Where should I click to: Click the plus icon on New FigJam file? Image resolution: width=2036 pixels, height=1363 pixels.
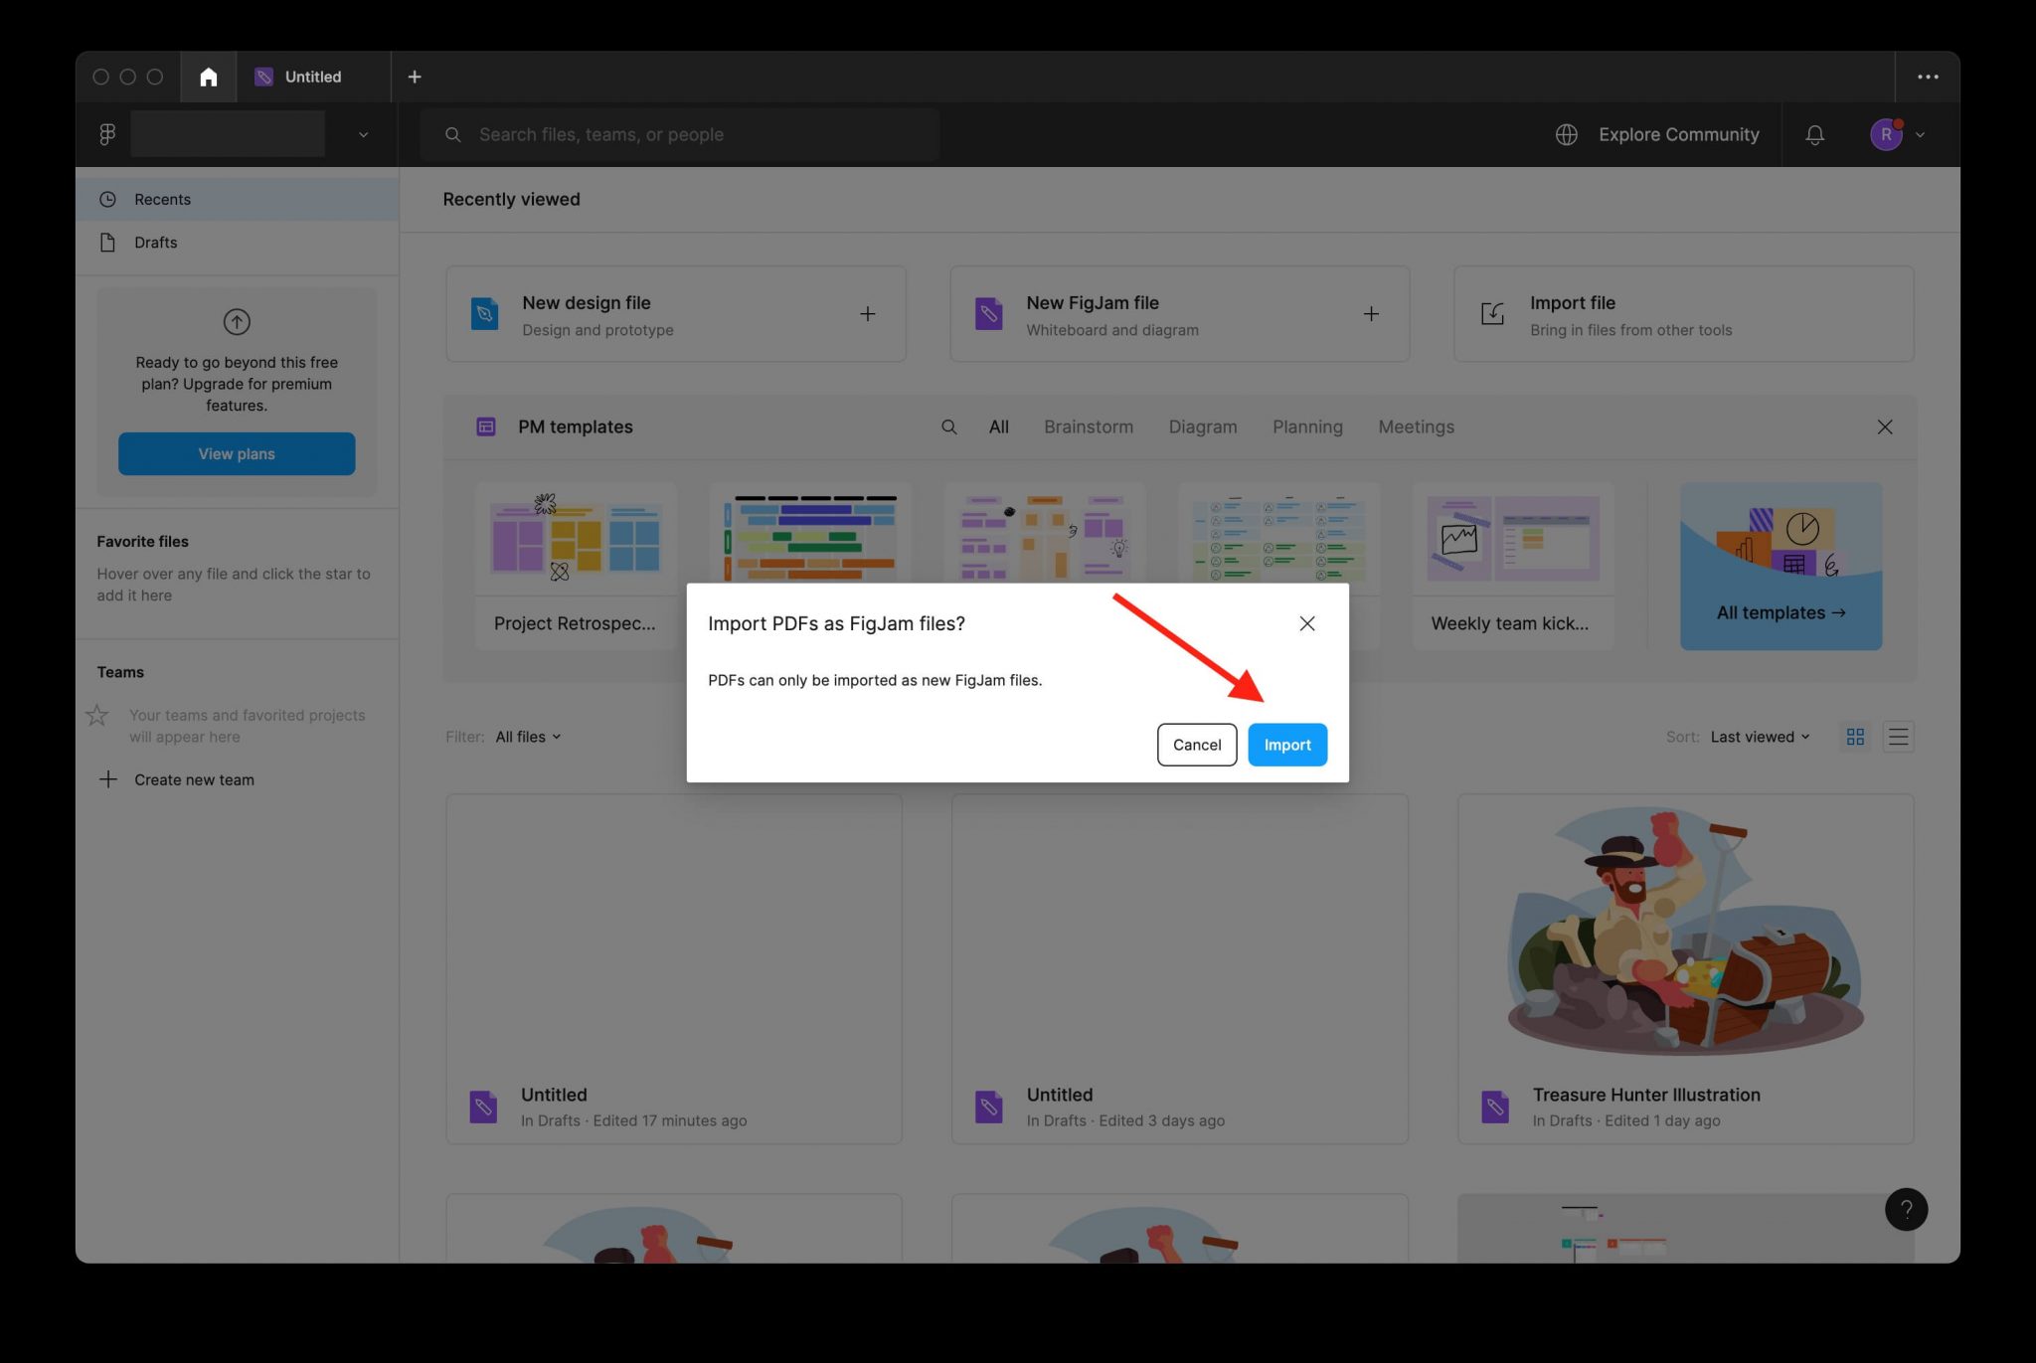tap(1371, 313)
